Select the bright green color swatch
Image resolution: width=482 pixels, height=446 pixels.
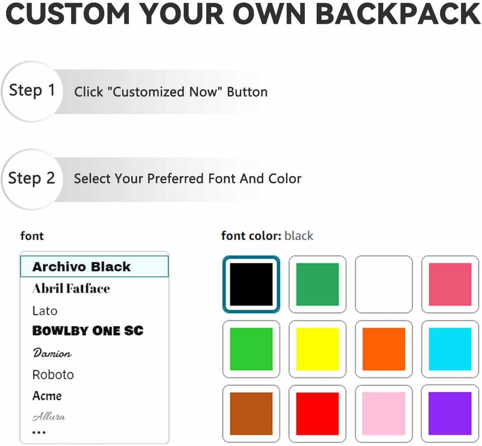tap(251, 349)
